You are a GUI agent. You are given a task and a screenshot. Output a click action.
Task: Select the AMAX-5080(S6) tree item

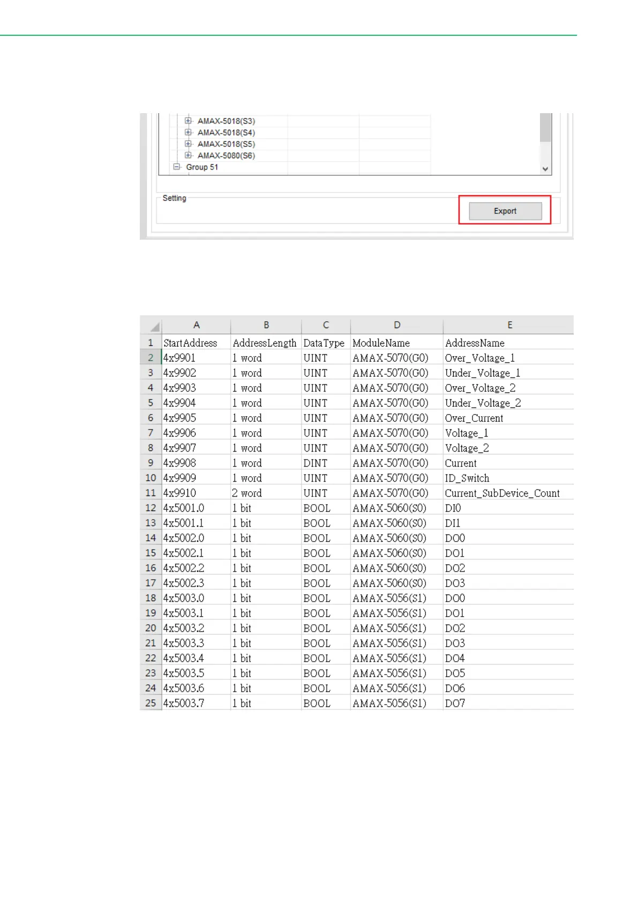tap(226, 156)
